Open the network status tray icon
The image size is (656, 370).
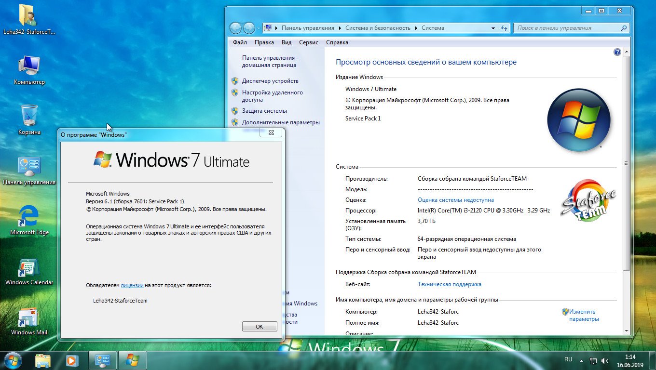[x=594, y=360]
